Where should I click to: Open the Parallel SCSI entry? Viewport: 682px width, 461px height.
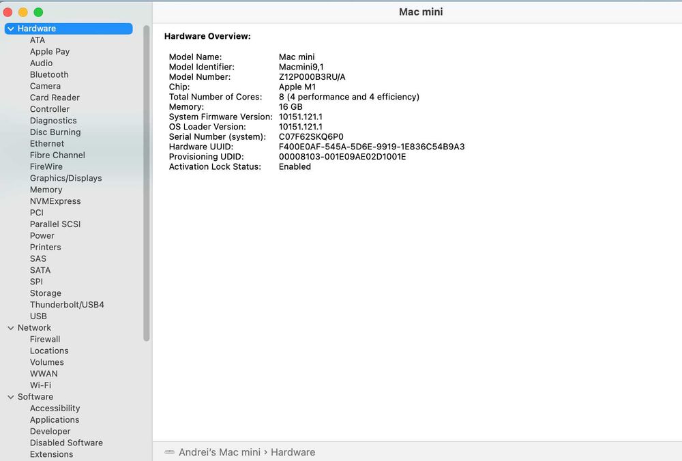pyautogui.click(x=55, y=224)
